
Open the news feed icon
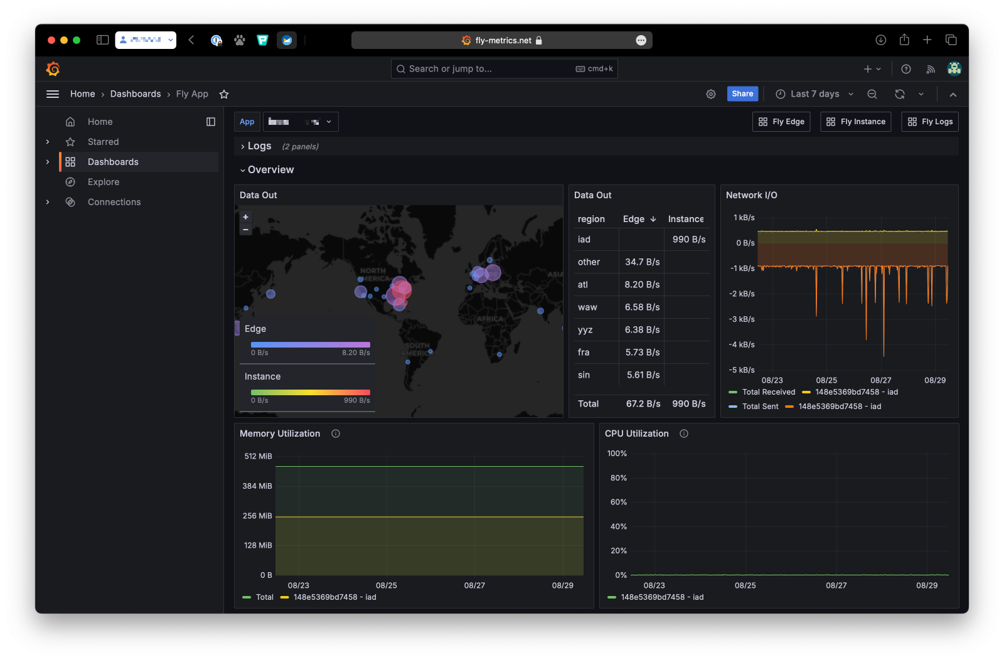pyautogui.click(x=931, y=69)
